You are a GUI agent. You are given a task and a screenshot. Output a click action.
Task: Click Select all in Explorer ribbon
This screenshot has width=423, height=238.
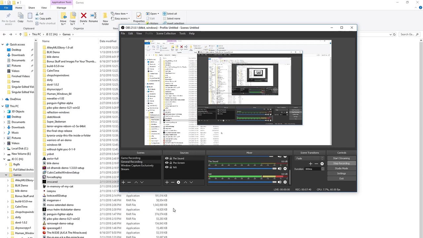(170, 14)
